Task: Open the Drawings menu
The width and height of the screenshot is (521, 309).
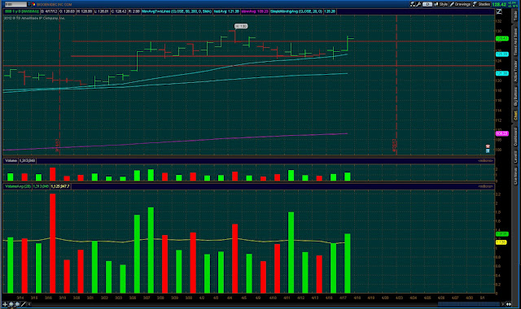Action: point(460,4)
